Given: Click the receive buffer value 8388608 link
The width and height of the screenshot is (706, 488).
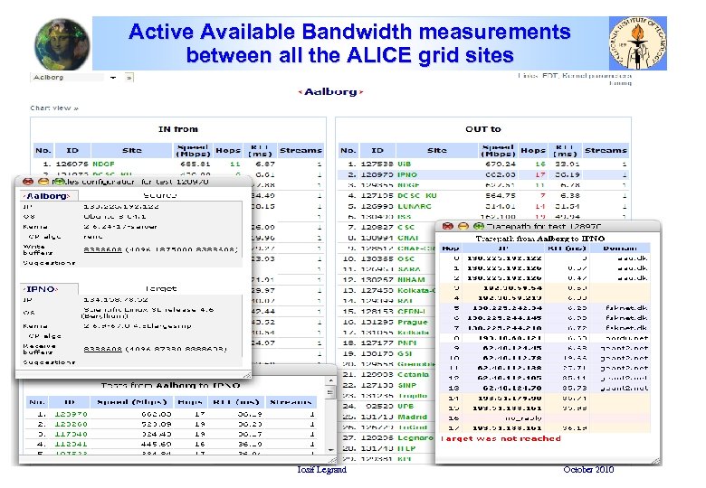Looking at the screenshot, I should 102,349.
